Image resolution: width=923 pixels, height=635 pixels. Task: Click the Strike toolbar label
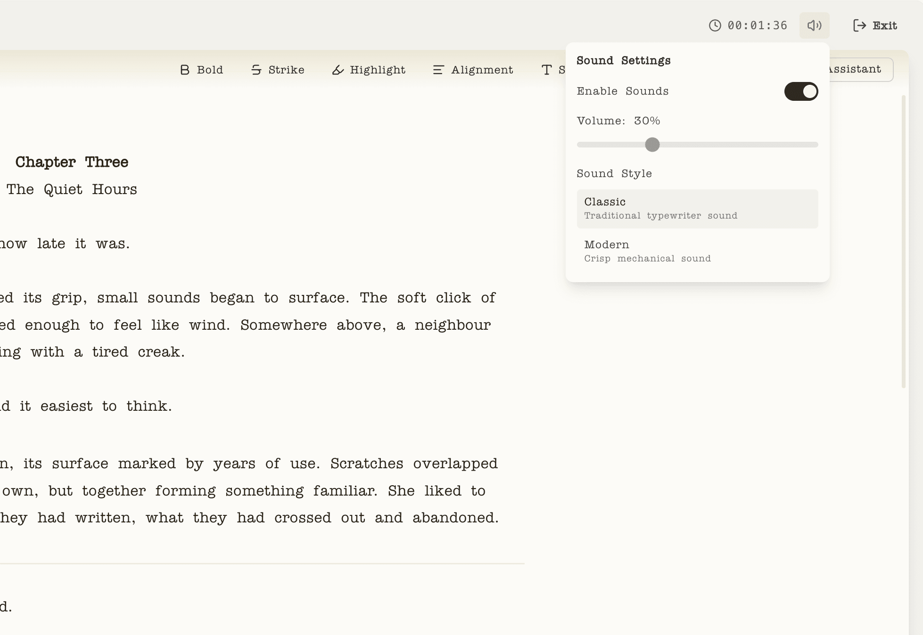pyautogui.click(x=286, y=70)
